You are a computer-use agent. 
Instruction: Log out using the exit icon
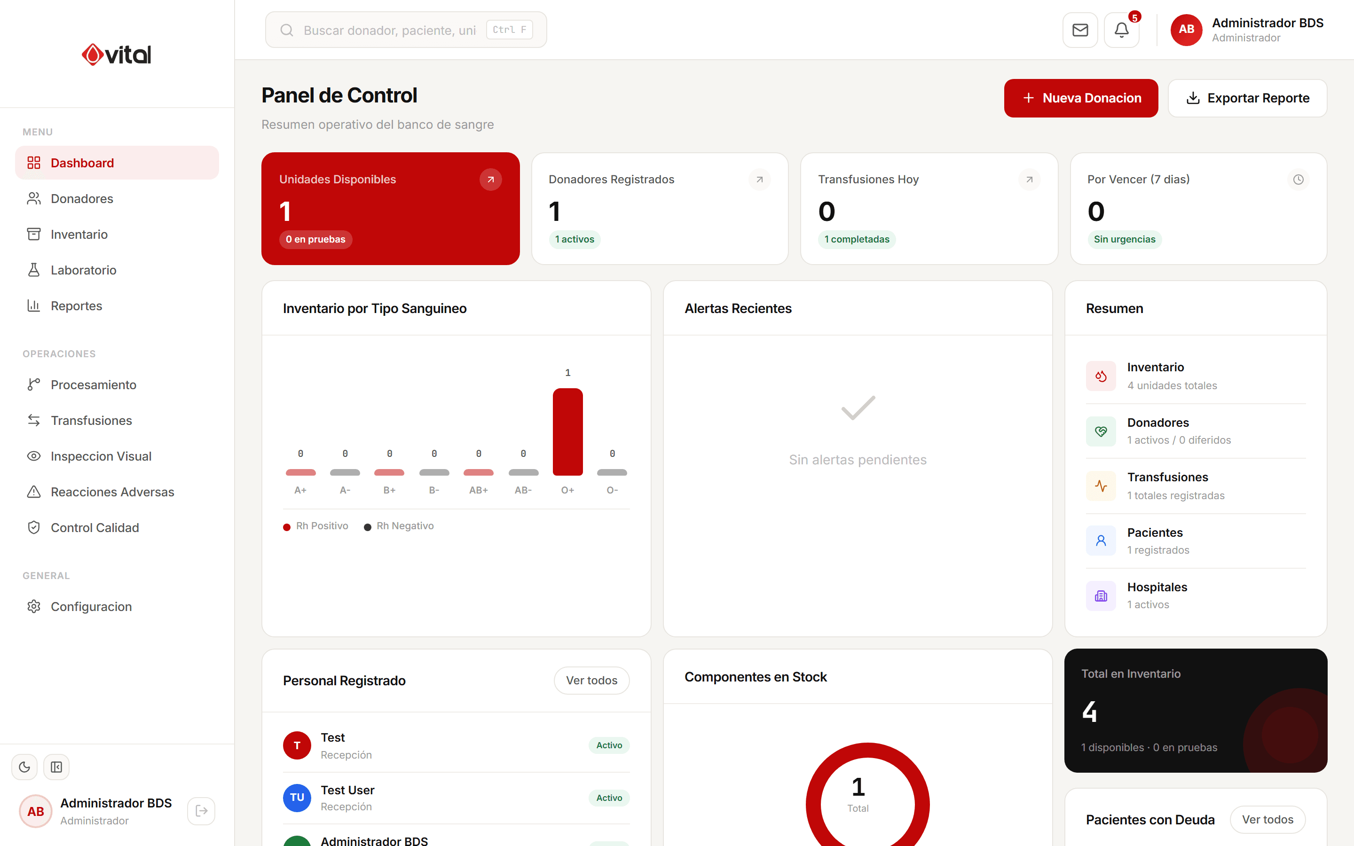pos(201,811)
